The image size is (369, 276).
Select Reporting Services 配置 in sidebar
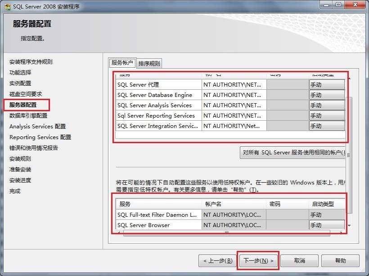[x=40, y=137]
